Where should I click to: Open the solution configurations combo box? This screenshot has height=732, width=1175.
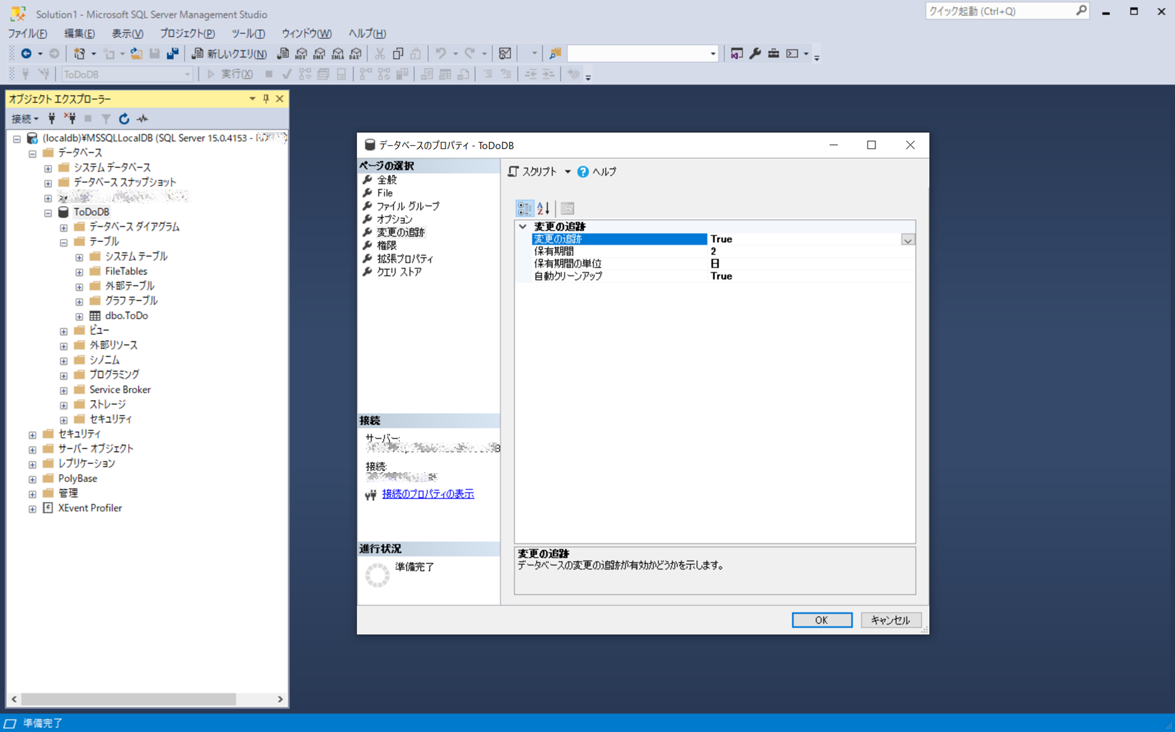click(643, 53)
